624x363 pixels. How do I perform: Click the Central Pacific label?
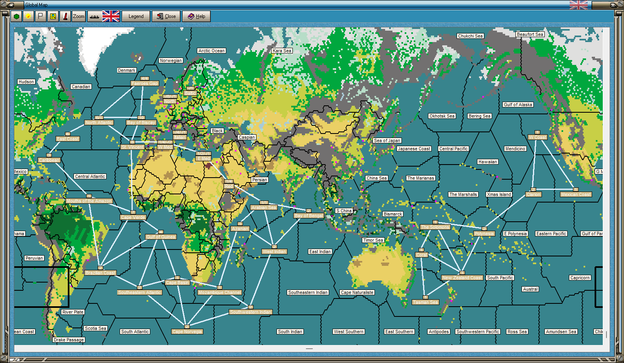pyautogui.click(x=454, y=149)
